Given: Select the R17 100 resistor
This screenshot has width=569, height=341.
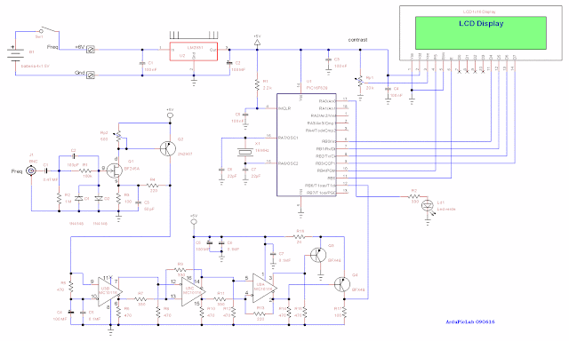Looking at the screenshot, I should [344, 313].
